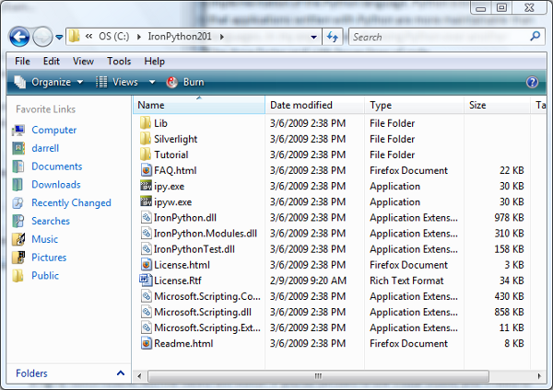
Task: Open the Organize dropdown
Action: pos(49,82)
